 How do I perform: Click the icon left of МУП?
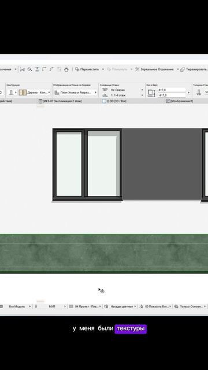36,306
